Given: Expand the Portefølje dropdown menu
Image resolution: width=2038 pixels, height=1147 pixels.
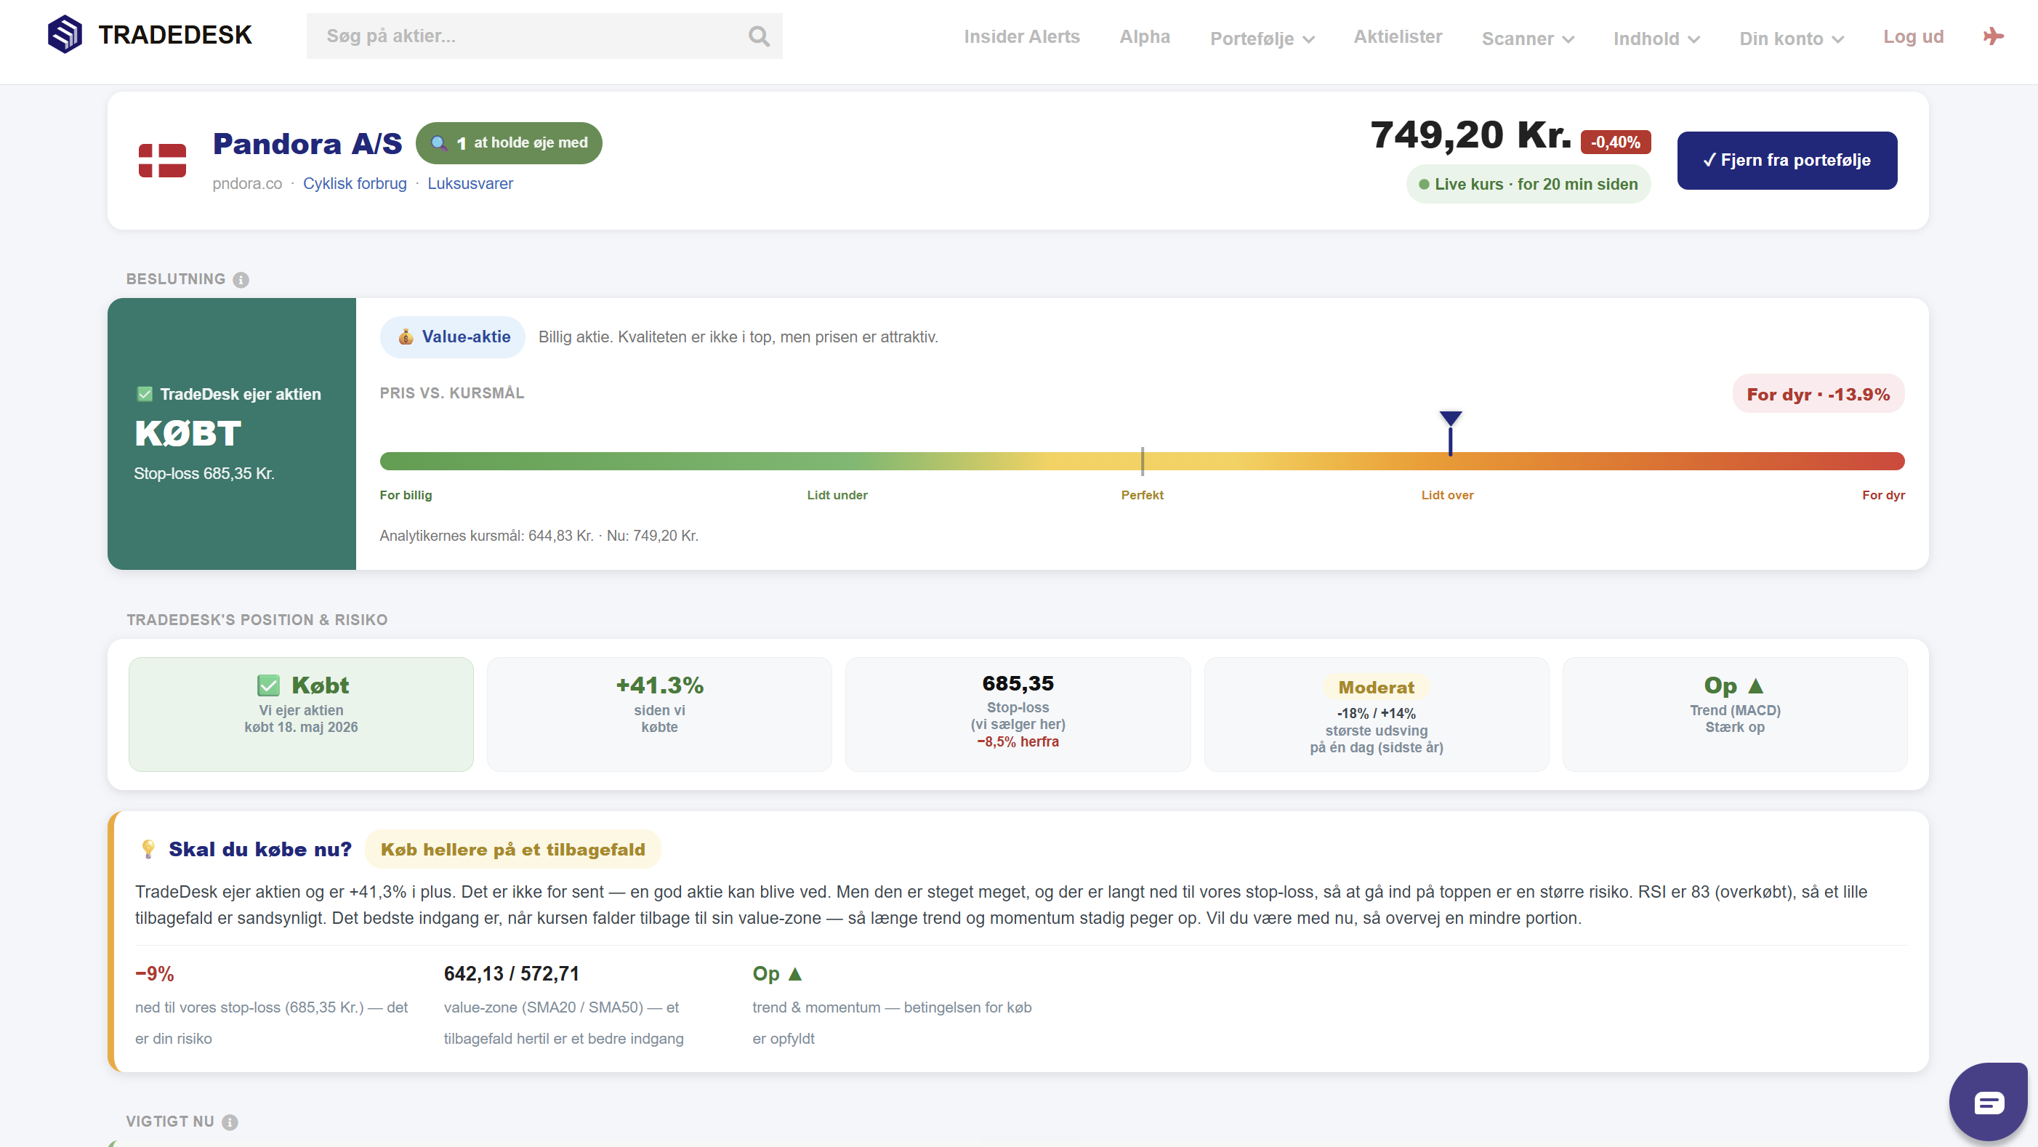Looking at the screenshot, I should [x=1262, y=39].
